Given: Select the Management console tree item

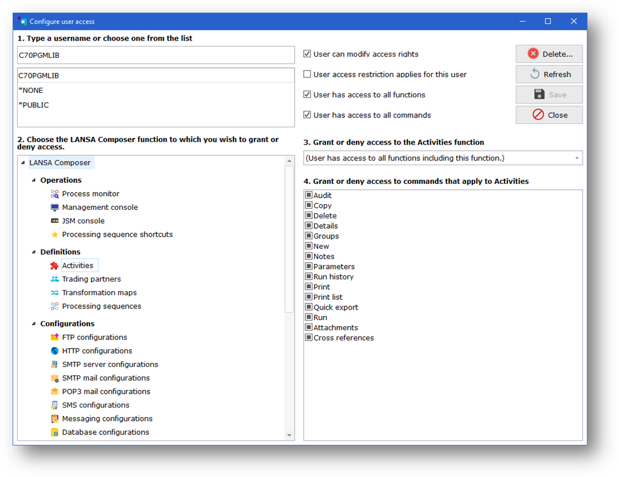Looking at the screenshot, I should tap(100, 208).
